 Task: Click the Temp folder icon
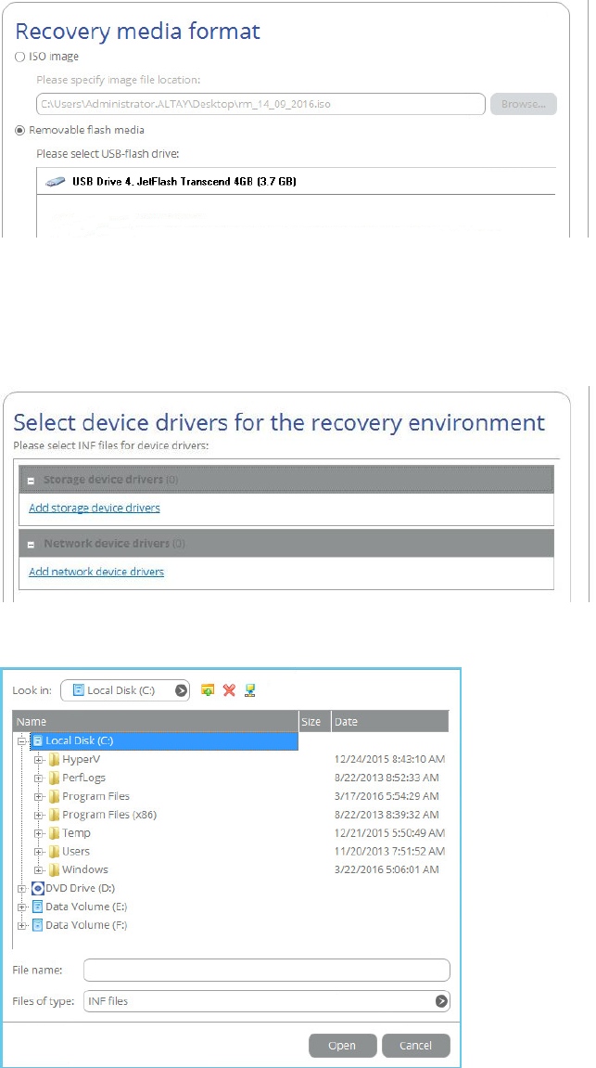(x=54, y=833)
